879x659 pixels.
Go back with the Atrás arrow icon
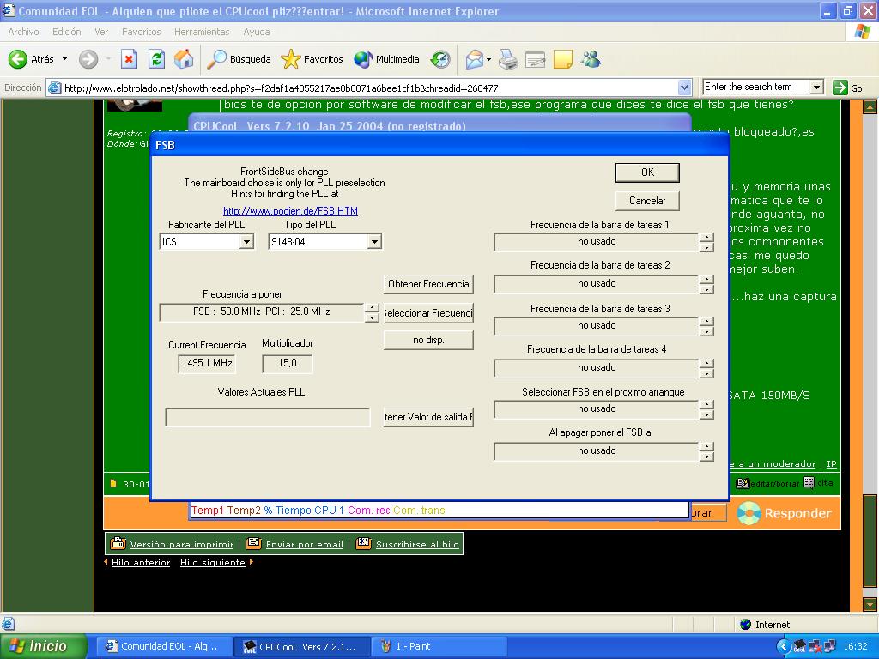[x=18, y=59]
